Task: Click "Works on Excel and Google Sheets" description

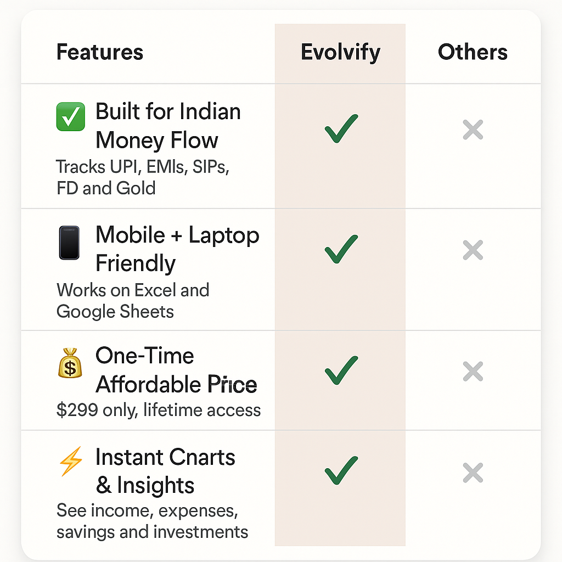Action: (x=133, y=301)
